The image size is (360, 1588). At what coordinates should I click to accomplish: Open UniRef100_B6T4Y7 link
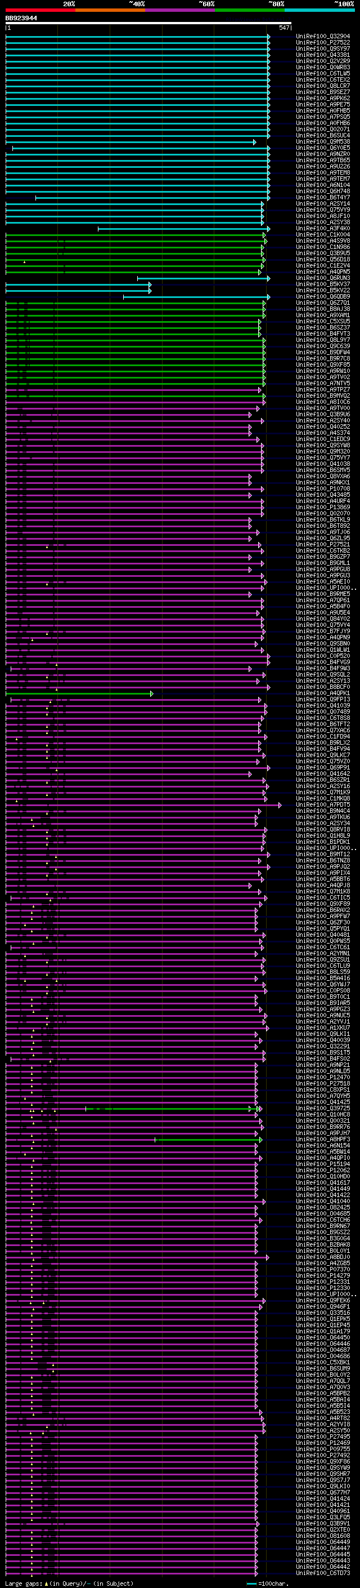[322, 197]
